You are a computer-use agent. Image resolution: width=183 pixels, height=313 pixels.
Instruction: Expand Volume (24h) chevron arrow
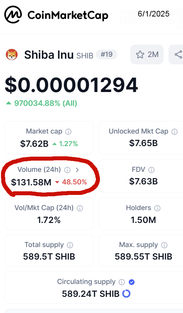click(x=77, y=170)
